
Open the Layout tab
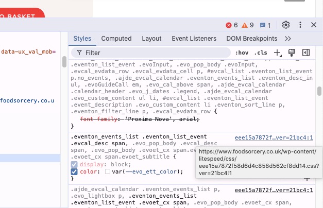tap(151, 39)
